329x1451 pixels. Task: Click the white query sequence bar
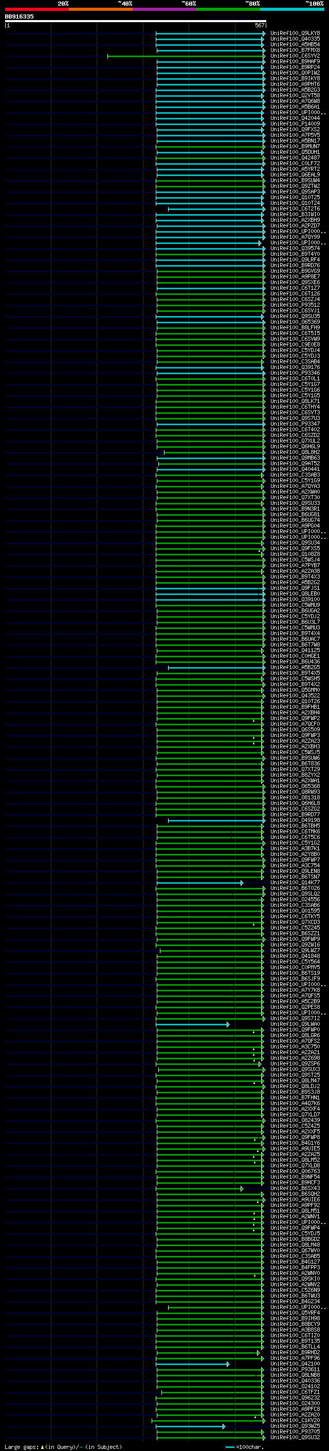coord(136,21)
